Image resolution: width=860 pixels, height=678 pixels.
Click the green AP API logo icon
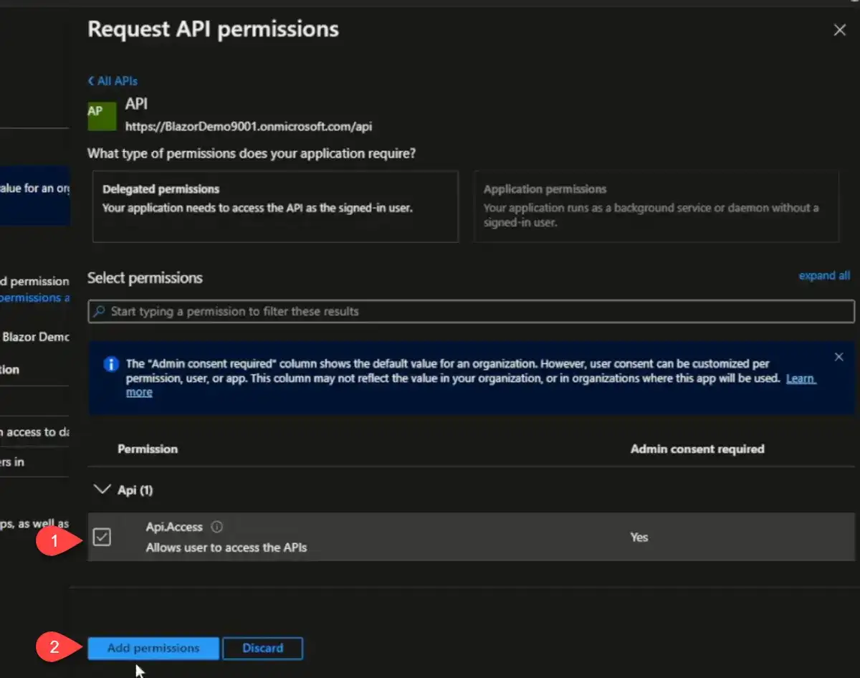point(102,115)
